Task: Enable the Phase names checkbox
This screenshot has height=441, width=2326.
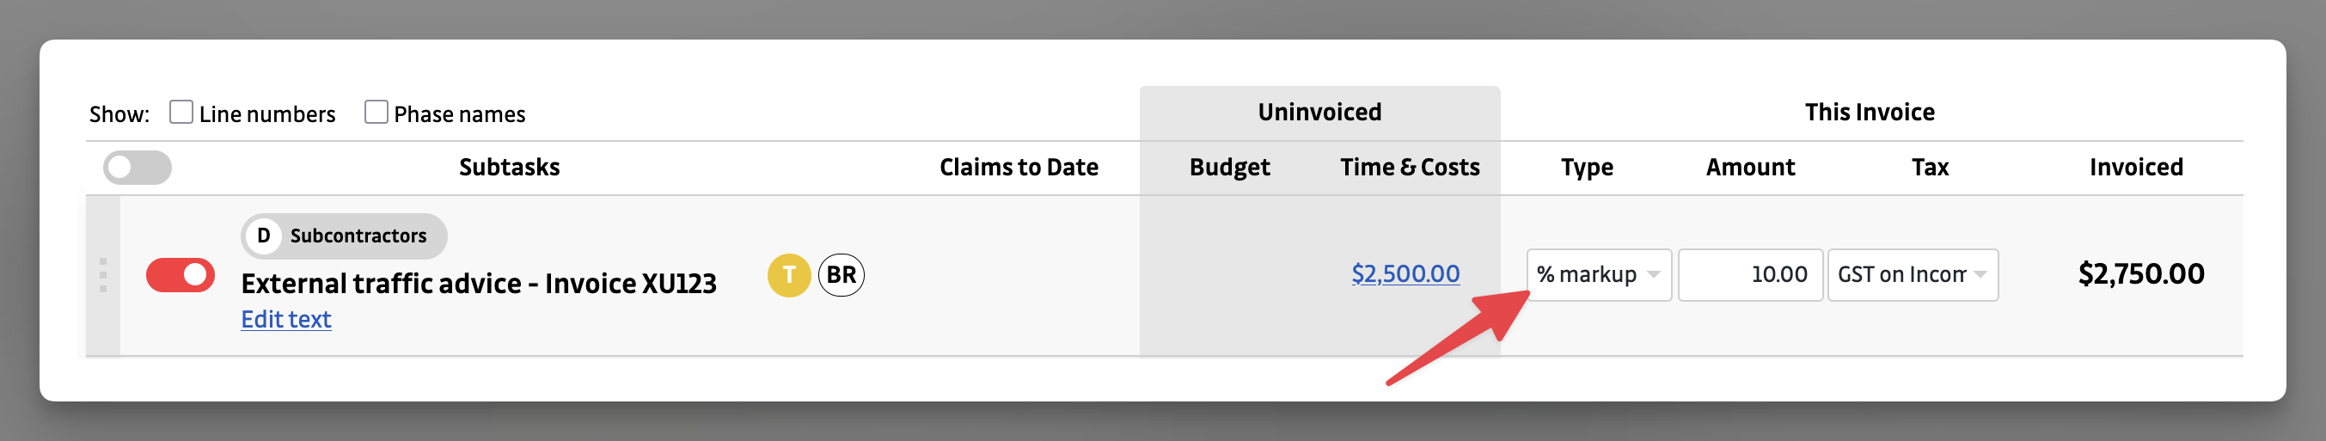Action: [x=376, y=112]
